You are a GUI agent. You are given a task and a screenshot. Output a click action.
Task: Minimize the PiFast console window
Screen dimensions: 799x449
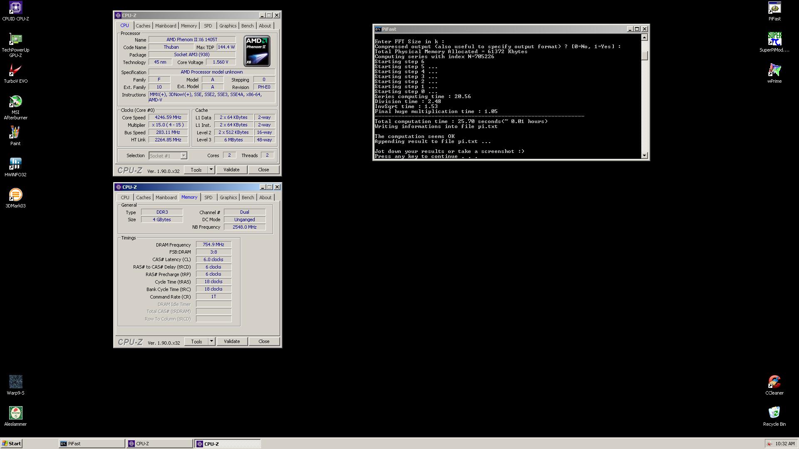pyautogui.click(x=630, y=29)
